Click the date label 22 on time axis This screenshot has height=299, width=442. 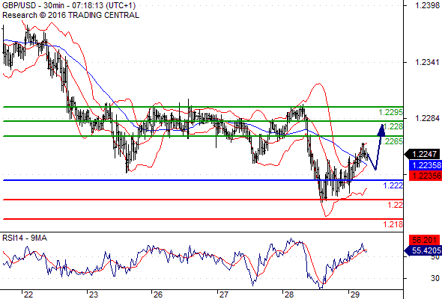(28, 295)
